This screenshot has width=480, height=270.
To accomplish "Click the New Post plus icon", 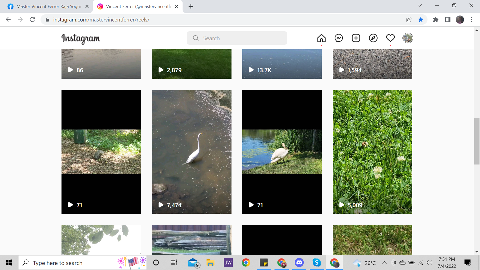I will tap(356, 38).
